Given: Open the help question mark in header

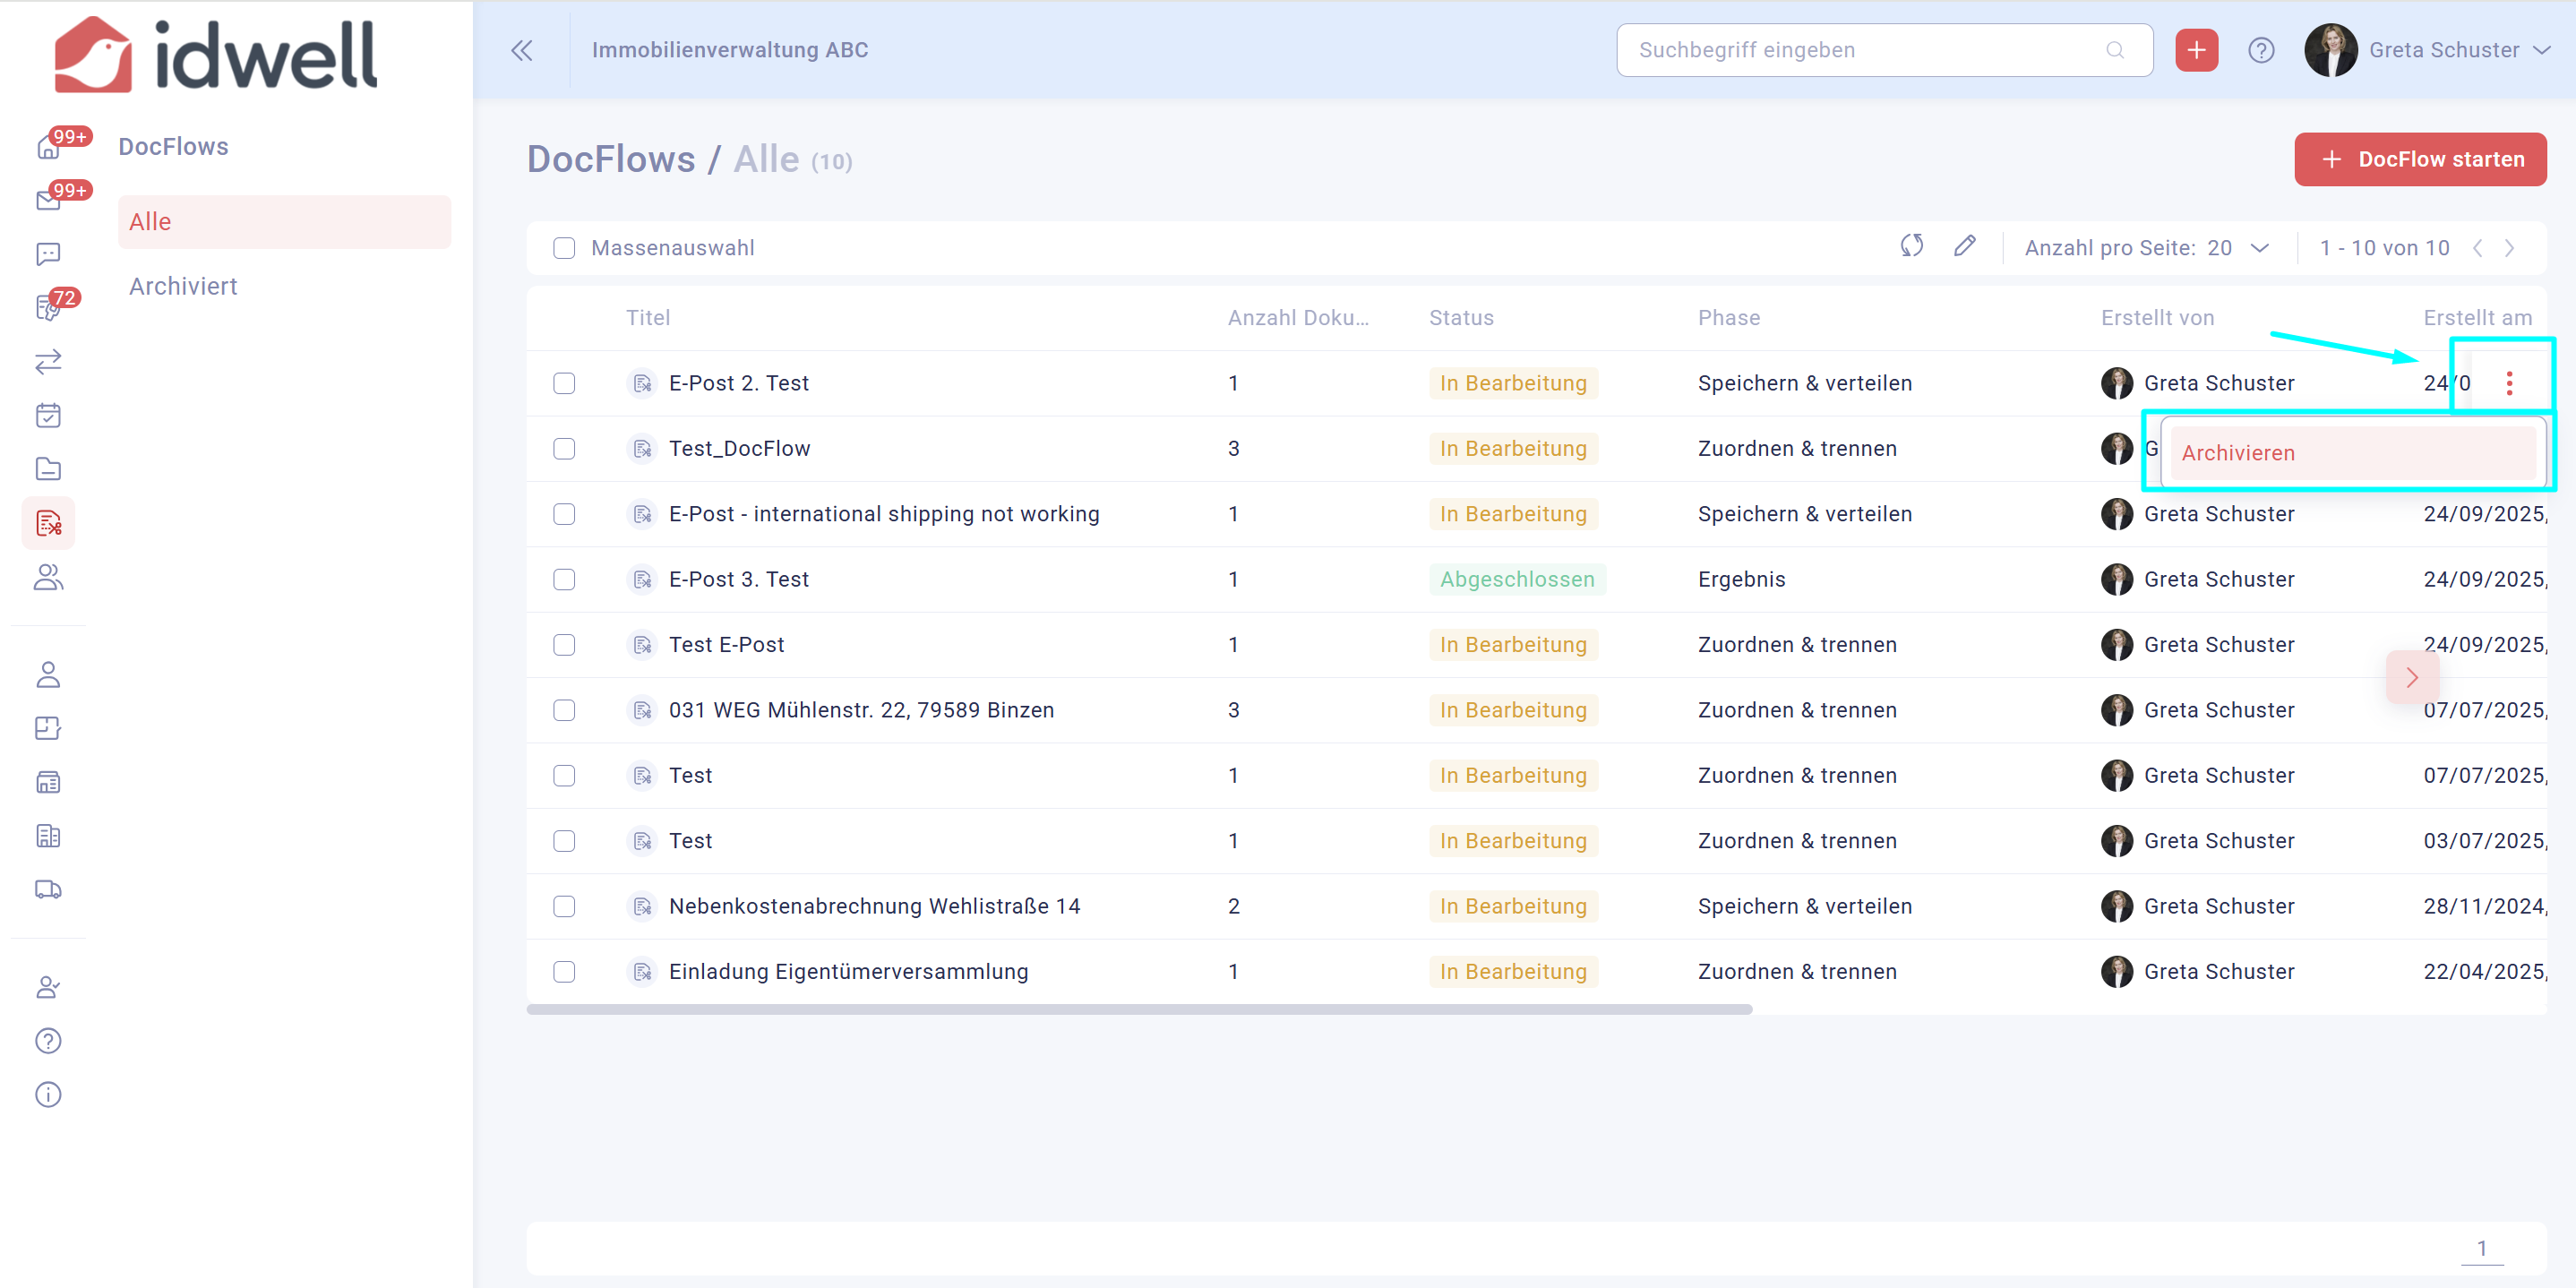Looking at the screenshot, I should (x=2260, y=50).
